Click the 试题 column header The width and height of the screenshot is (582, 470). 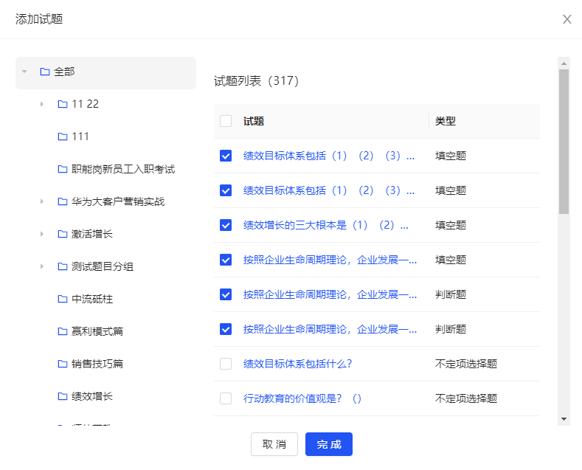coord(254,121)
